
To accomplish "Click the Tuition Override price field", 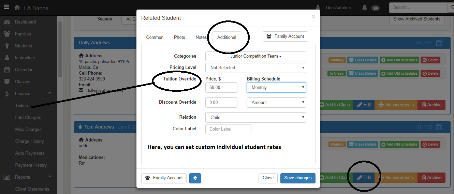I will (x=221, y=88).
